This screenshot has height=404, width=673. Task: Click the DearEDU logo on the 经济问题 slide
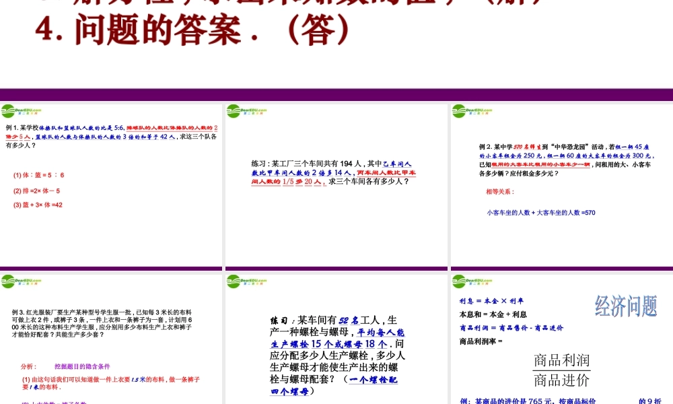472,281
